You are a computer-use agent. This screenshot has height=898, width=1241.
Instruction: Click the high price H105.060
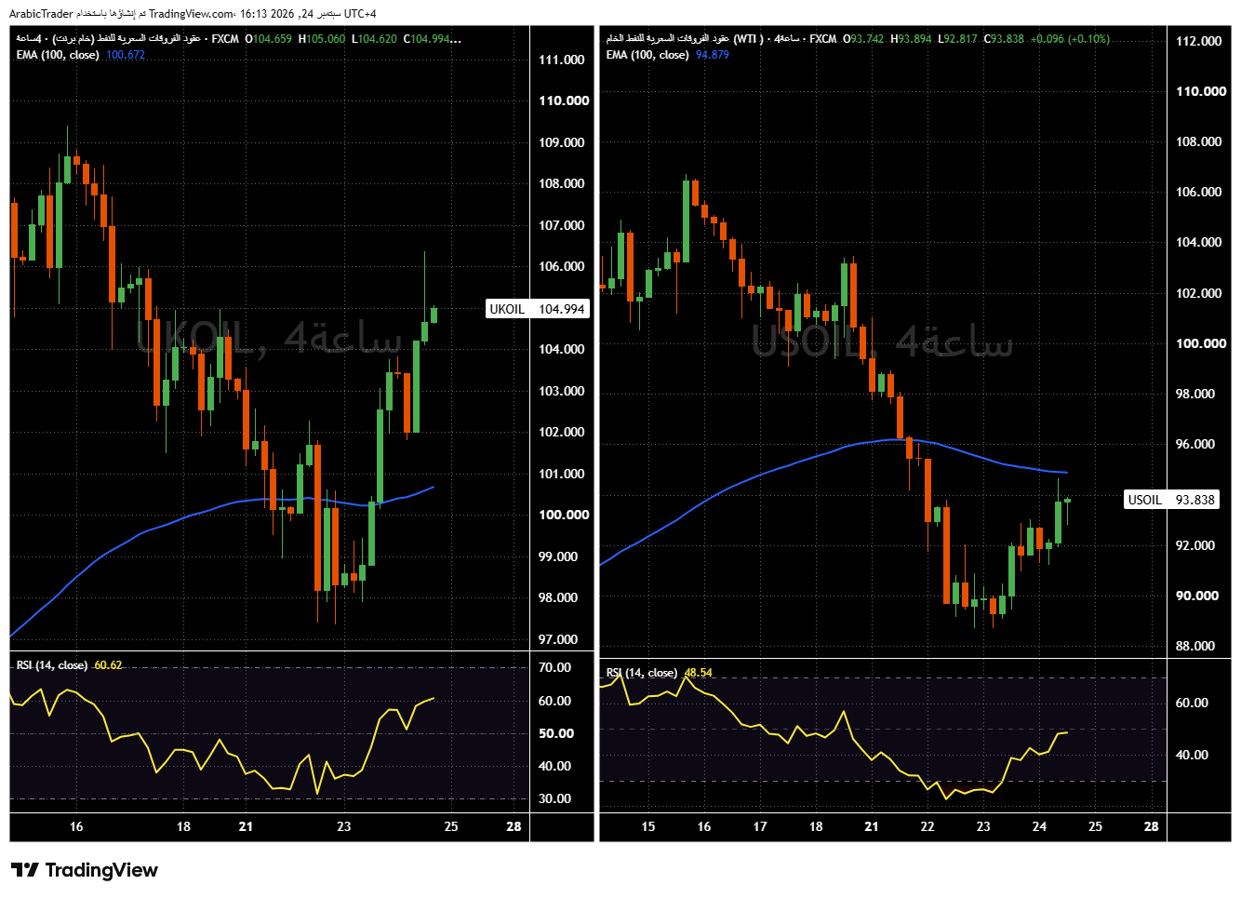[322, 39]
